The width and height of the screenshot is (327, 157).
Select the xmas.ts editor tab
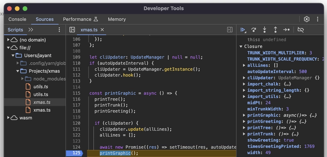pyautogui.click(x=89, y=30)
